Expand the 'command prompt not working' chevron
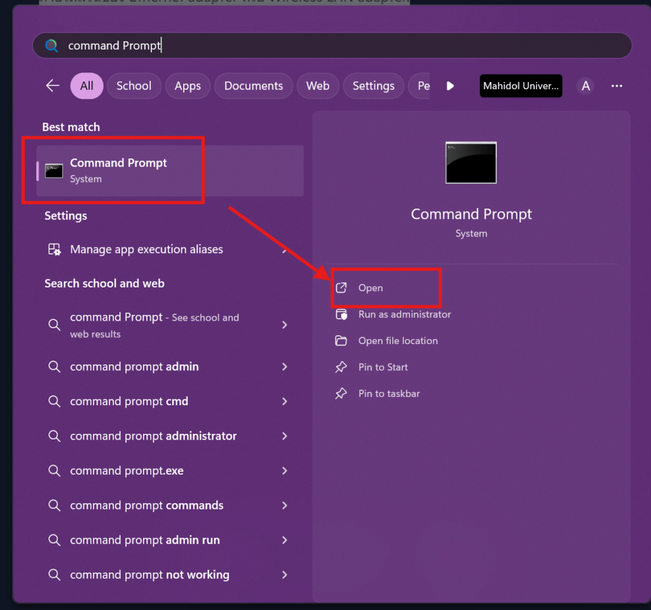Image resolution: width=651 pixels, height=610 pixels. 284,574
